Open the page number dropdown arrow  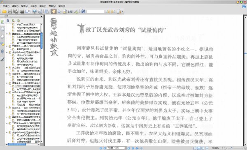tap(126, 148)
